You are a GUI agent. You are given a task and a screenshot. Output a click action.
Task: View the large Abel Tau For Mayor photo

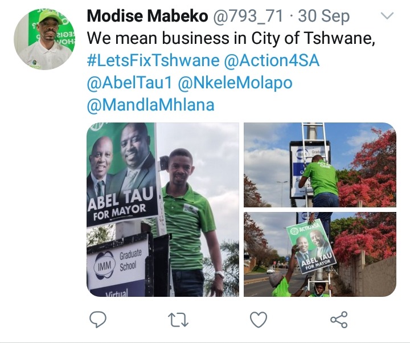163,210
